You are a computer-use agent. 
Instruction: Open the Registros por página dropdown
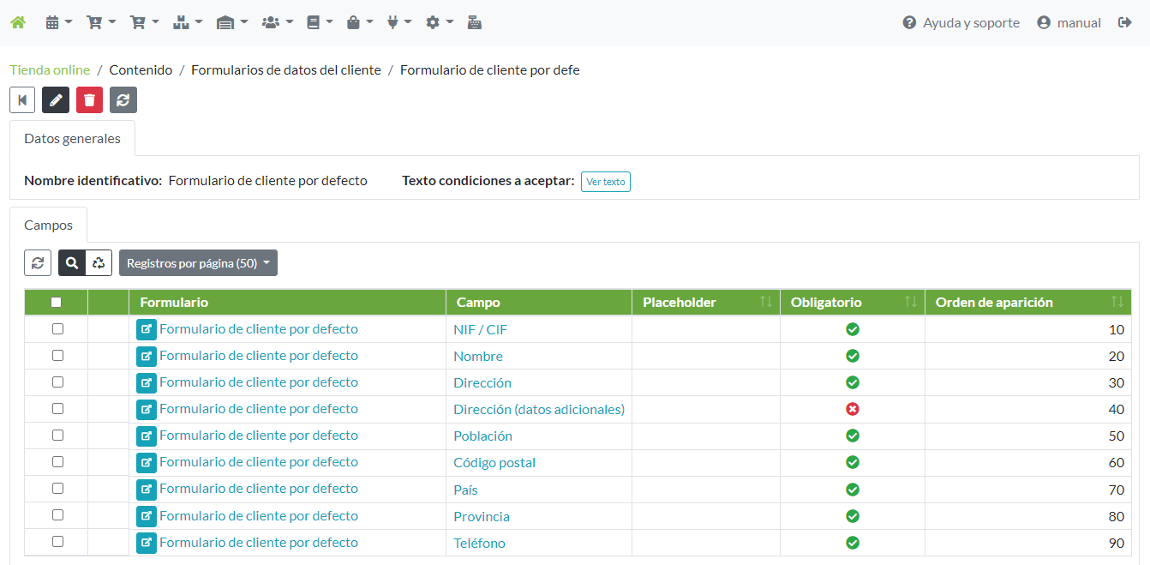(x=198, y=263)
